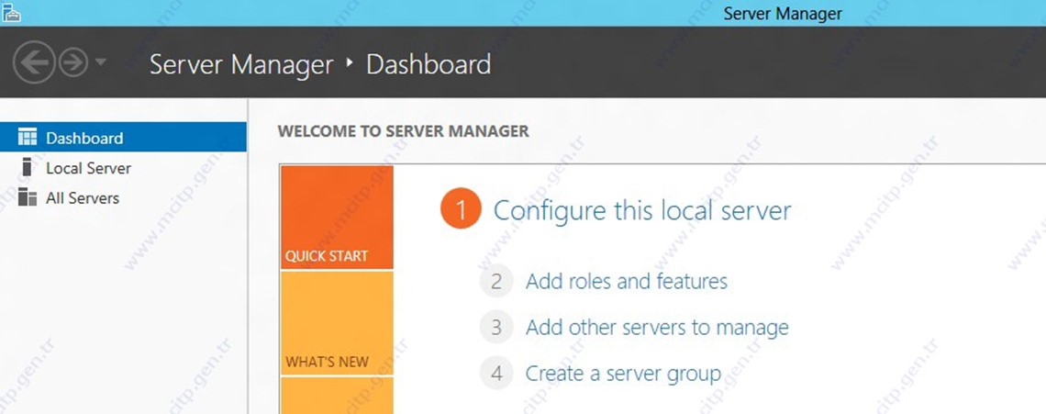
Task: Click the WELCOME TO SERVER MANAGER heading
Action: tap(404, 131)
